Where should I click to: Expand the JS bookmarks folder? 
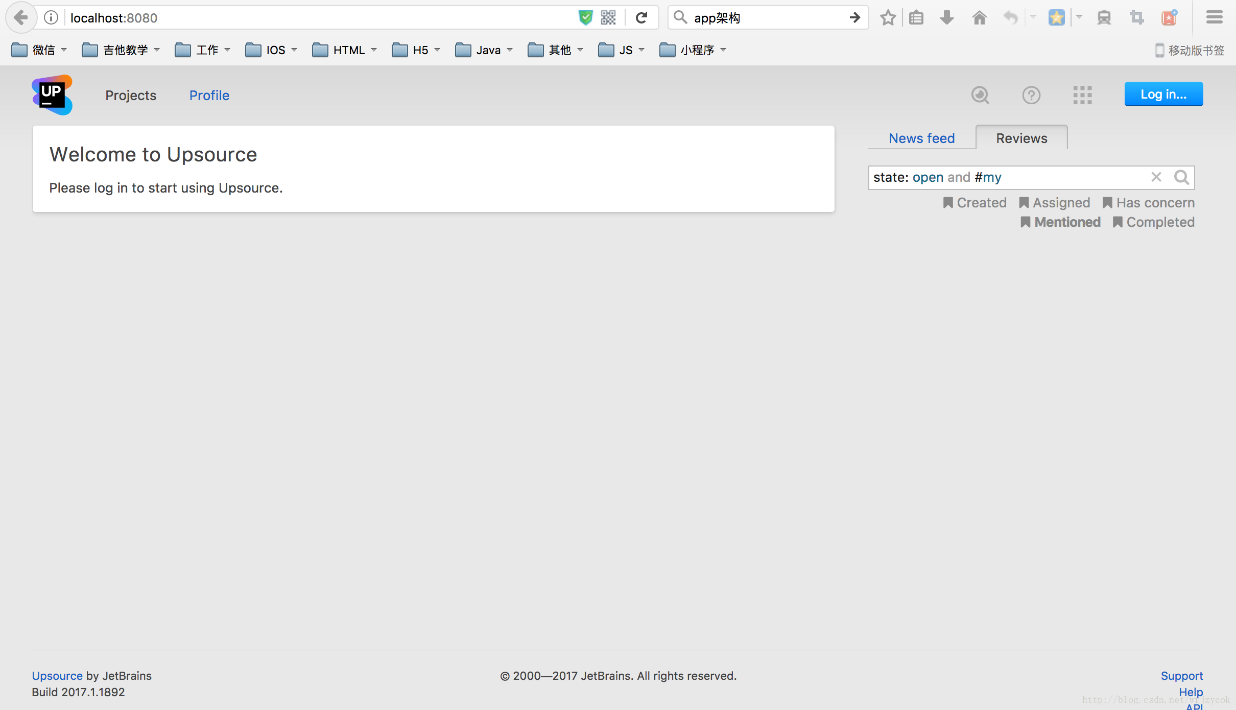[622, 50]
